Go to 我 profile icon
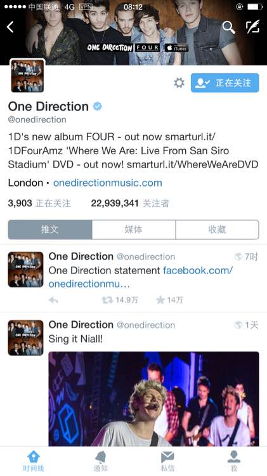 (x=233, y=461)
